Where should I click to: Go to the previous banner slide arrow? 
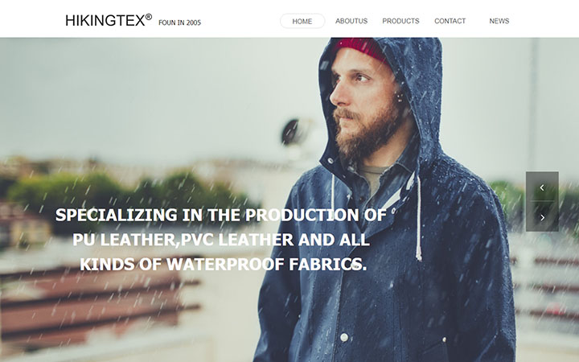(542, 187)
